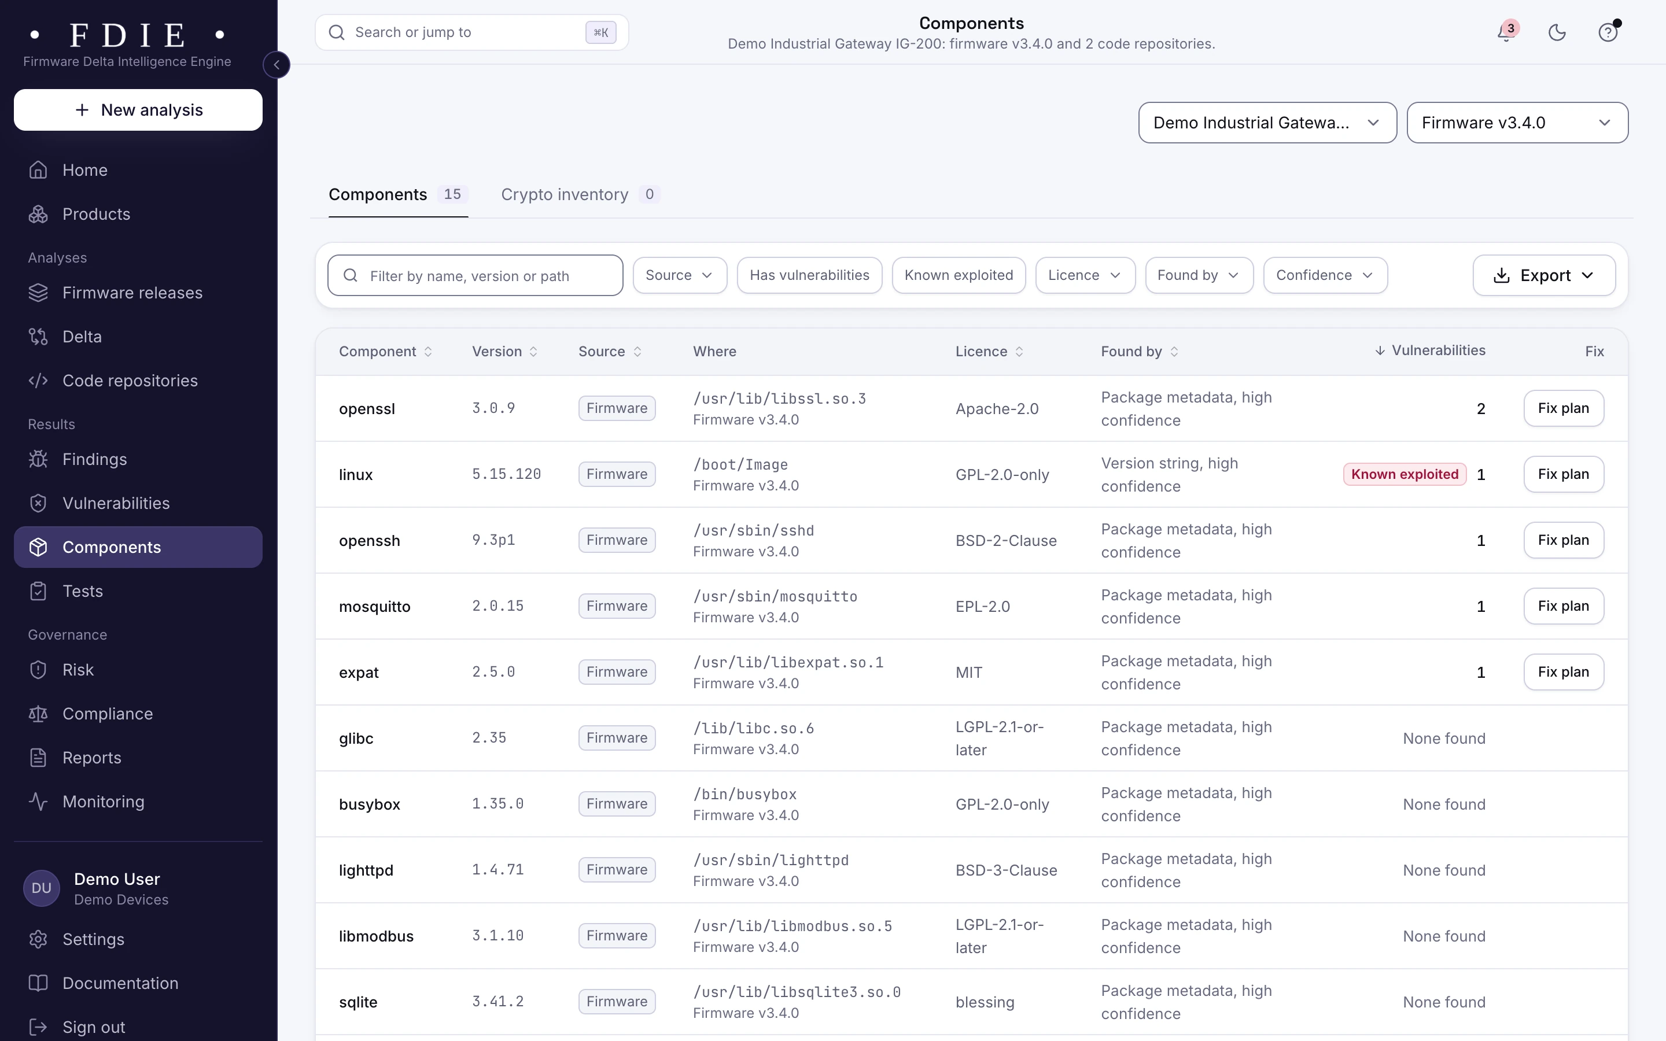
Task: Open Documentation from the sidebar
Action: coord(138,984)
